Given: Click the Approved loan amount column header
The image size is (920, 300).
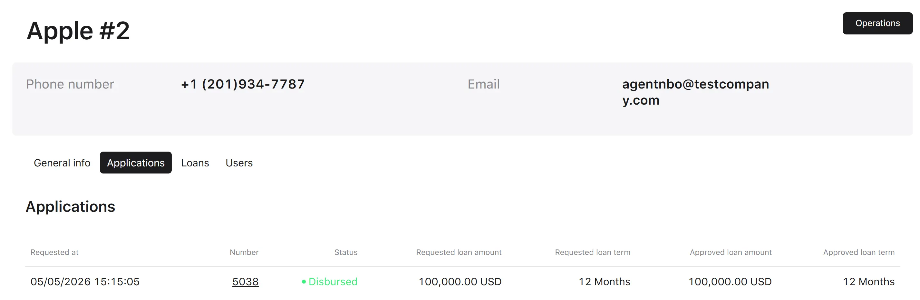Looking at the screenshot, I should [731, 252].
